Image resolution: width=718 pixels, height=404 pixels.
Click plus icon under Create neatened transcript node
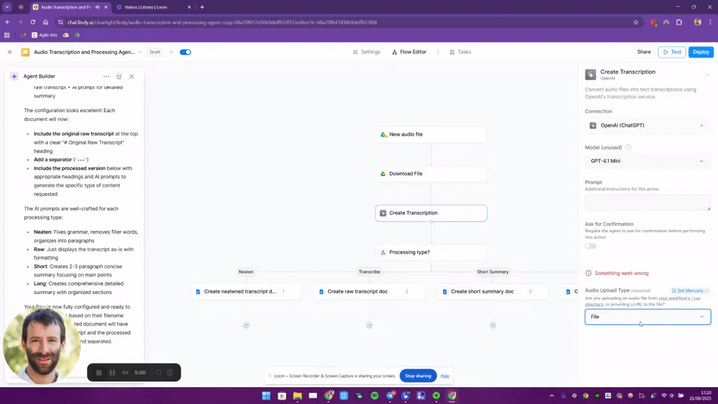coord(246,325)
